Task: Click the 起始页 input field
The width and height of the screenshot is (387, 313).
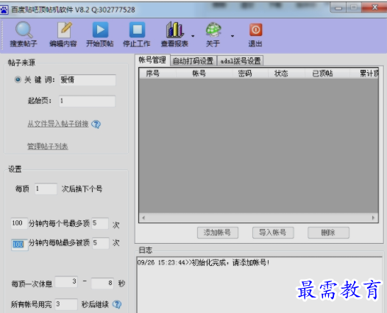Action: click(x=87, y=101)
